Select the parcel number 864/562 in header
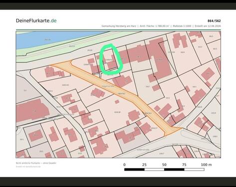The width and height of the screenshot is (236, 187). (x=214, y=21)
